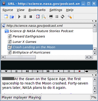Click the red record button

79,71
